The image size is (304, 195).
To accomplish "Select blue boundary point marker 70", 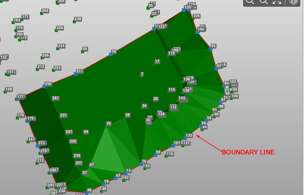I will (x=111, y=54).
